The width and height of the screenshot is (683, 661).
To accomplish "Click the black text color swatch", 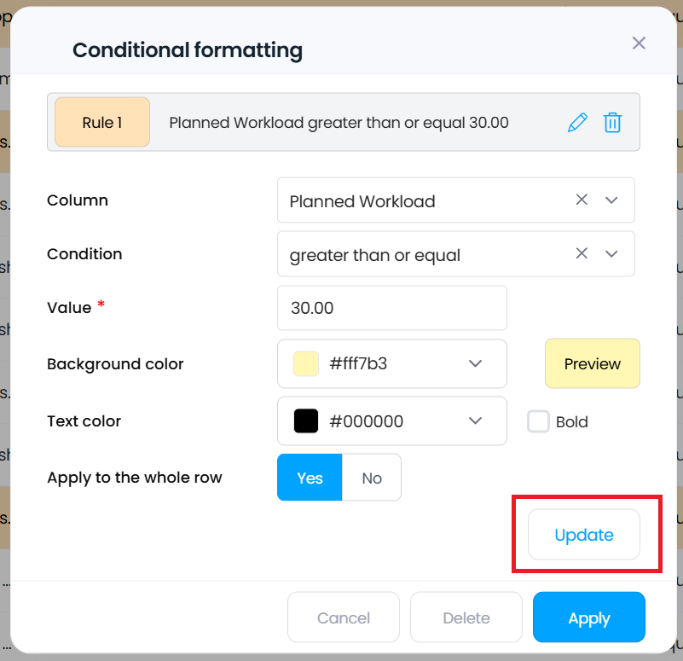I will 306,421.
